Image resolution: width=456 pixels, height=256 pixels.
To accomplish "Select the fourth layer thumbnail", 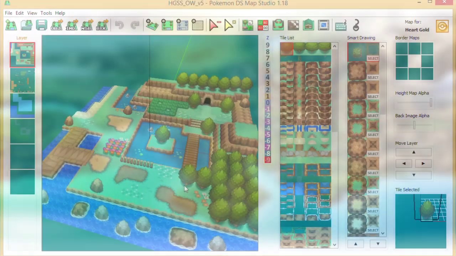I will tap(22, 131).
